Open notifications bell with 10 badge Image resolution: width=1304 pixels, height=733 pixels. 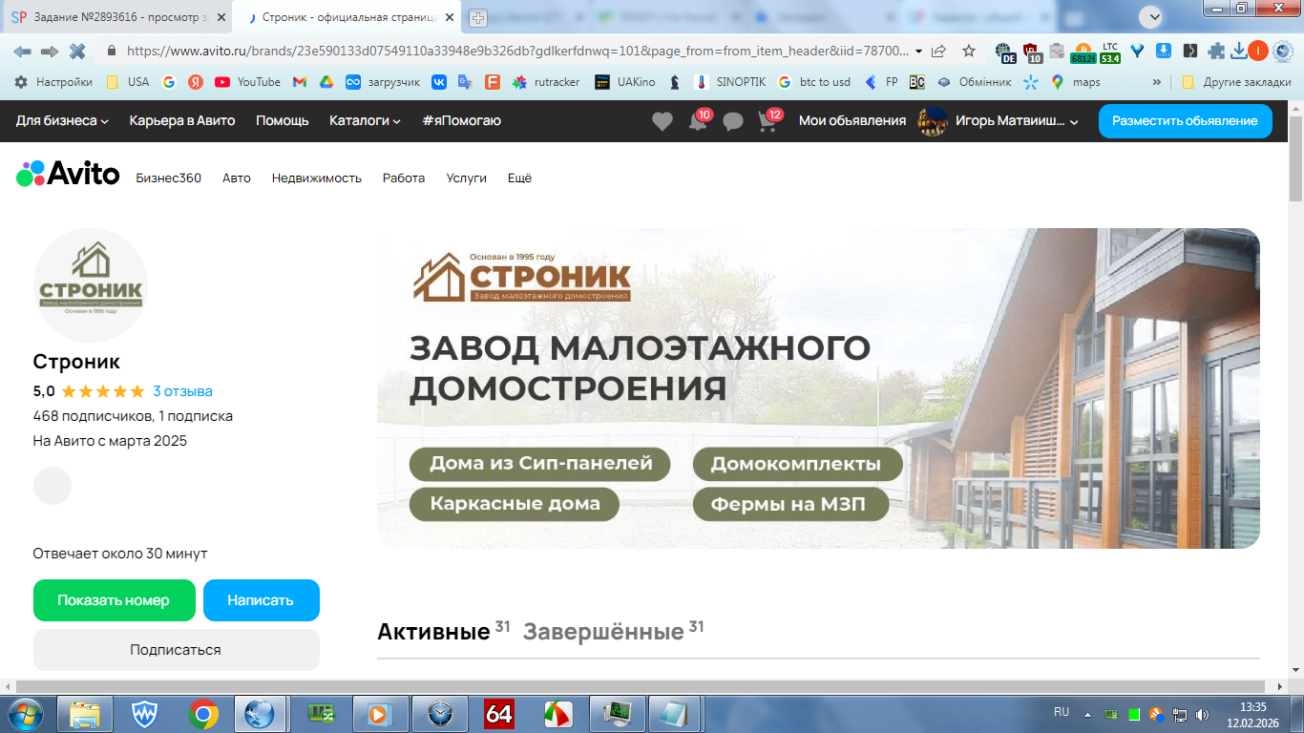700,119
